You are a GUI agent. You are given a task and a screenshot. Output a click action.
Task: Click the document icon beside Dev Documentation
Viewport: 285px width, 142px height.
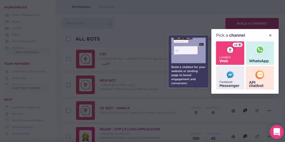coord(7,120)
